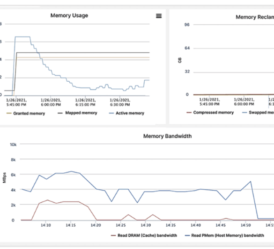Image resolution: width=274 pixels, height=249 pixels.
Task: Click the 2k y-axis label in Memory Bandwidth
Action: 13,205
